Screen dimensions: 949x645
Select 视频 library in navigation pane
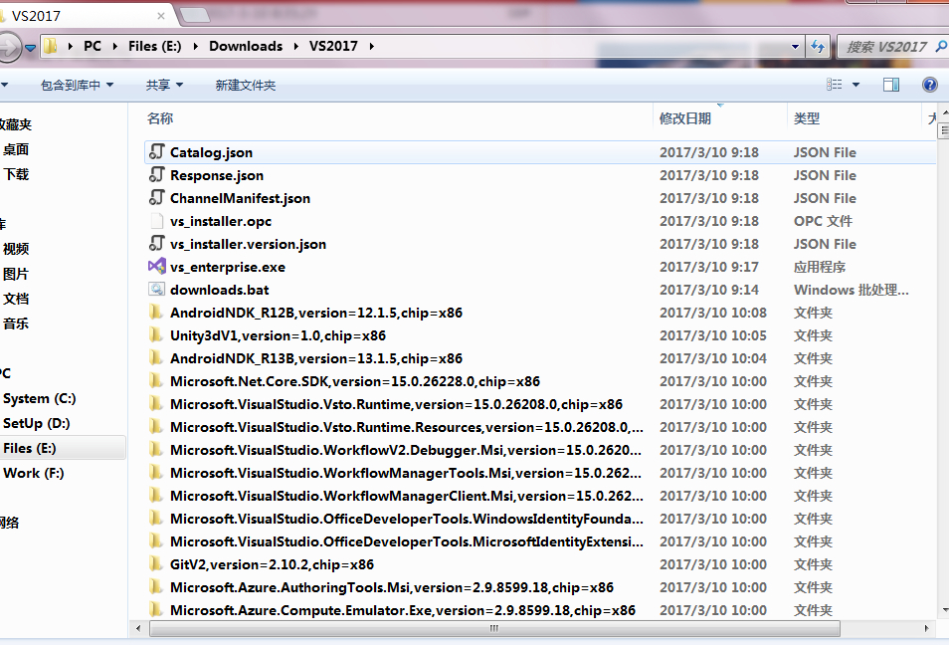(16, 248)
